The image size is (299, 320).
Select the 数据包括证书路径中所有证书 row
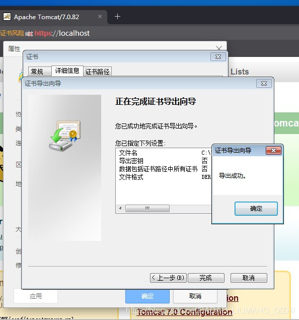click(163, 169)
